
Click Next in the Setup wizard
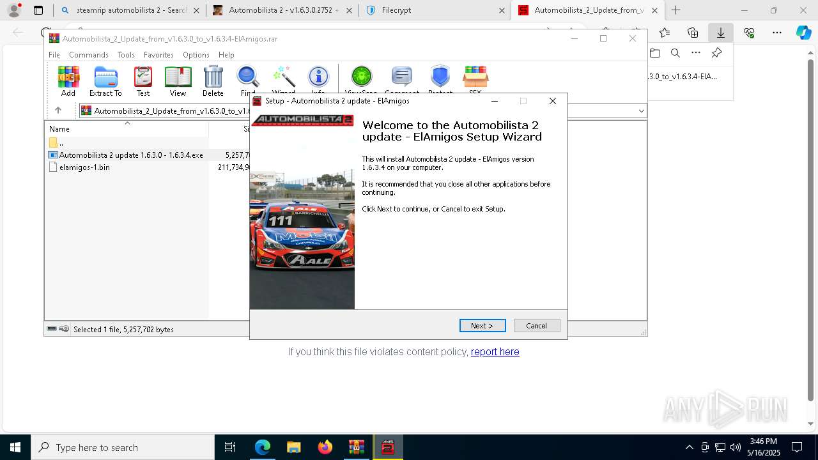click(482, 326)
